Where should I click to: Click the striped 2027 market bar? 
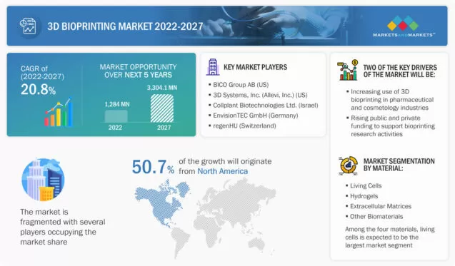162,108
